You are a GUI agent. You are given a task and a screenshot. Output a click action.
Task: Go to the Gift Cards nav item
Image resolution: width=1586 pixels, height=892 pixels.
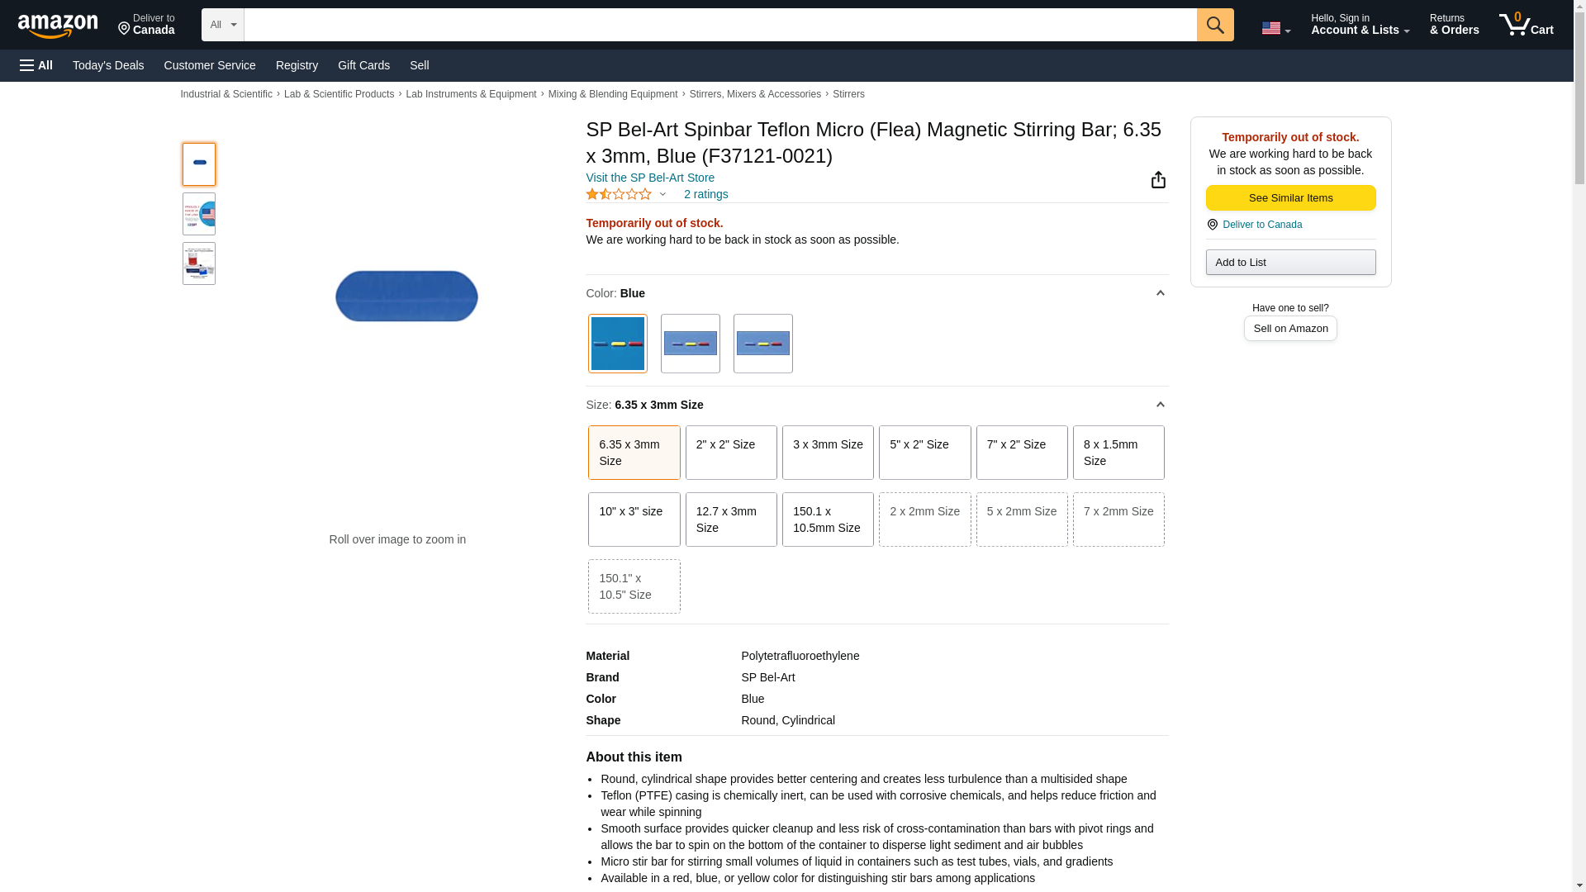click(363, 65)
